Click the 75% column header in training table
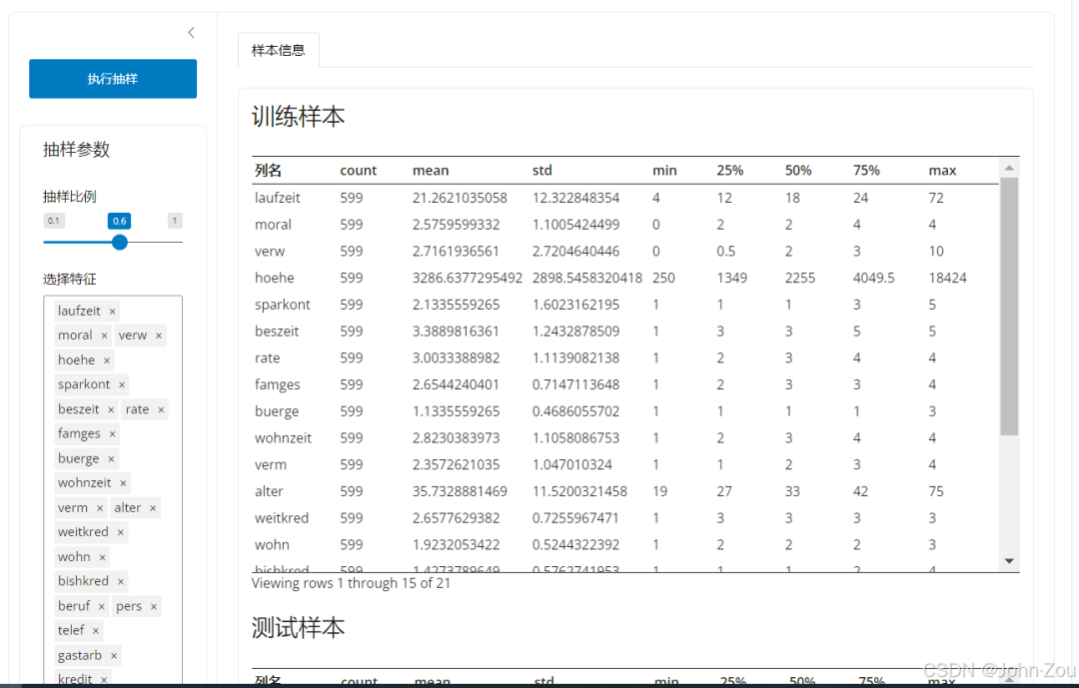Viewport: 1079px width, 688px height. point(866,171)
